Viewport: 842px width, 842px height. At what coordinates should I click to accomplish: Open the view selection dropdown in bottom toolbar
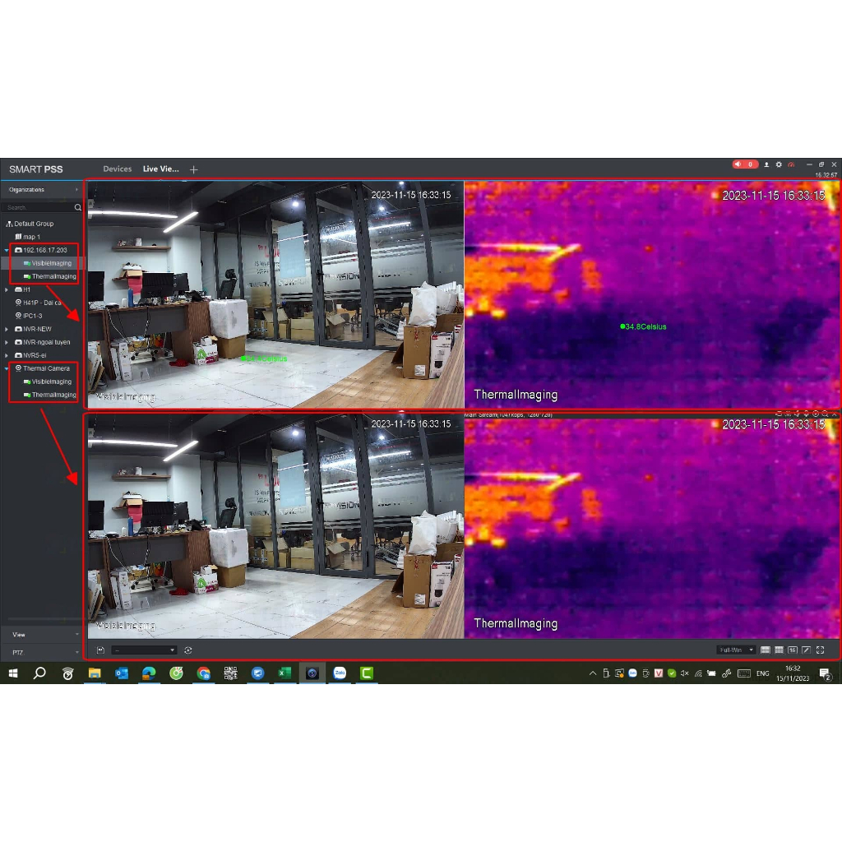point(144,650)
